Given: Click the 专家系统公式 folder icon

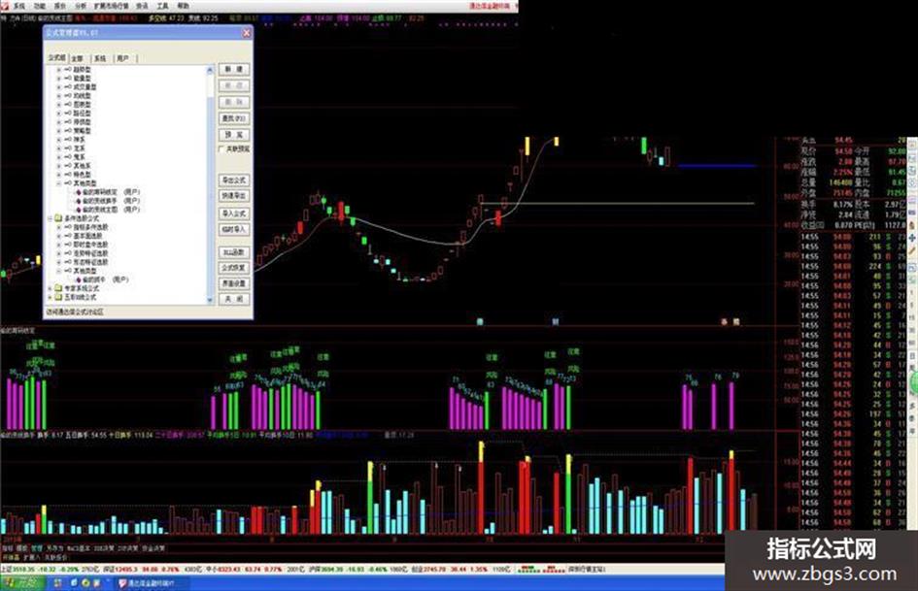Looking at the screenshot, I should 58,288.
